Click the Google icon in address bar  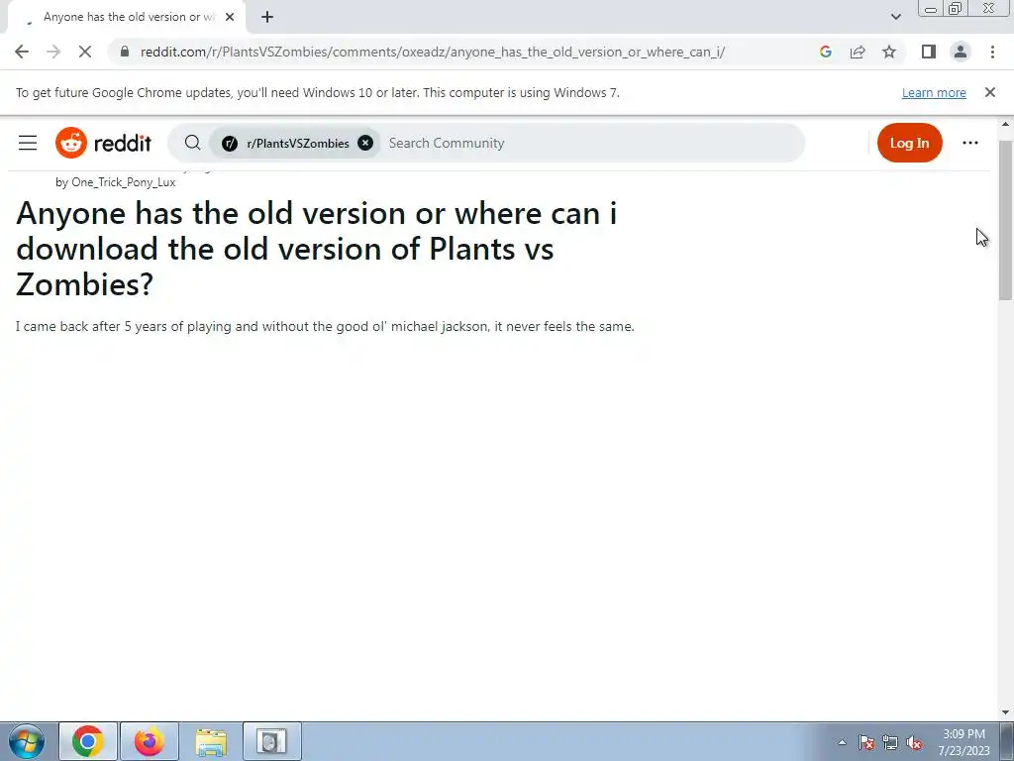click(825, 52)
